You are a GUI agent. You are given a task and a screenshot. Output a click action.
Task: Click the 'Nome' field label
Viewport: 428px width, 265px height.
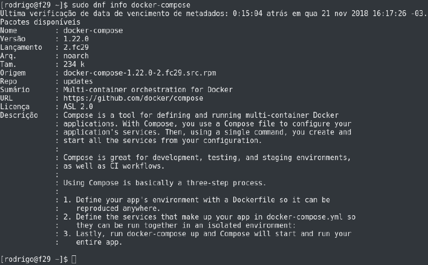tap(9, 31)
